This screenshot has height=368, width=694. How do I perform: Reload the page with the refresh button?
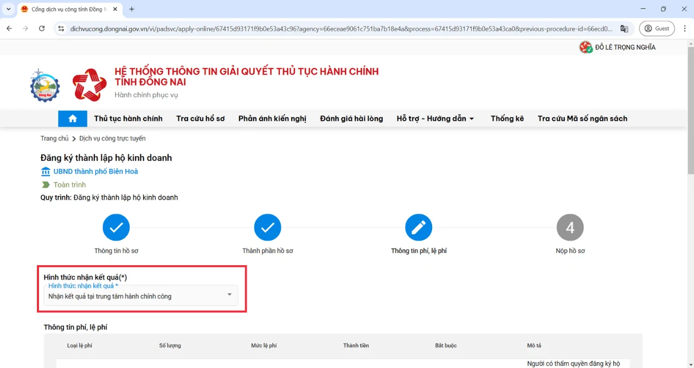pyautogui.click(x=42, y=29)
